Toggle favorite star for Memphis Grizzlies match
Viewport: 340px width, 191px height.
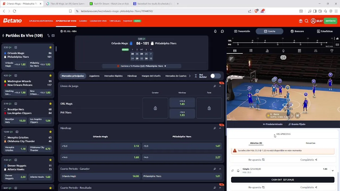[x=50, y=132]
